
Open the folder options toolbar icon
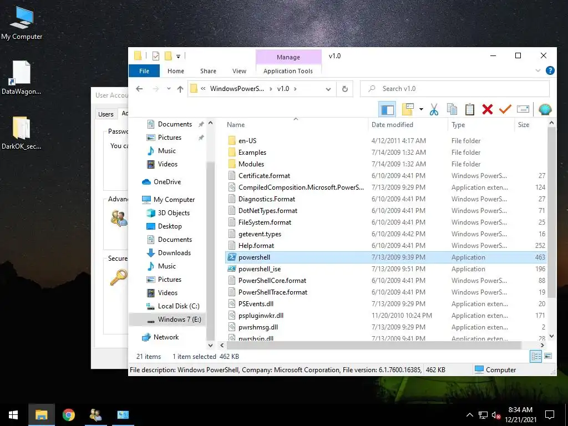click(408, 109)
